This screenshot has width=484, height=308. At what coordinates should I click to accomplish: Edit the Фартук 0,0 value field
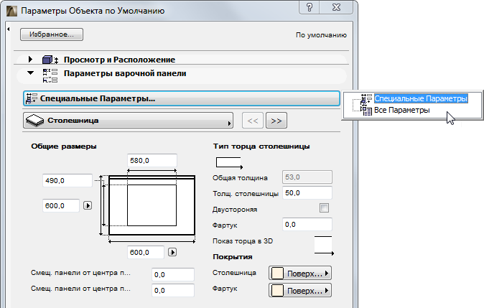(307, 225)
